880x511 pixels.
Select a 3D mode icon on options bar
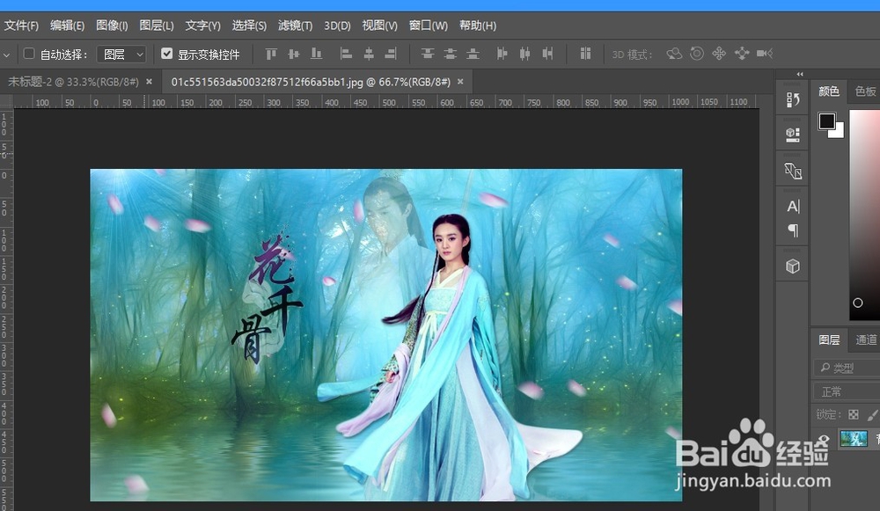[674, 54]
